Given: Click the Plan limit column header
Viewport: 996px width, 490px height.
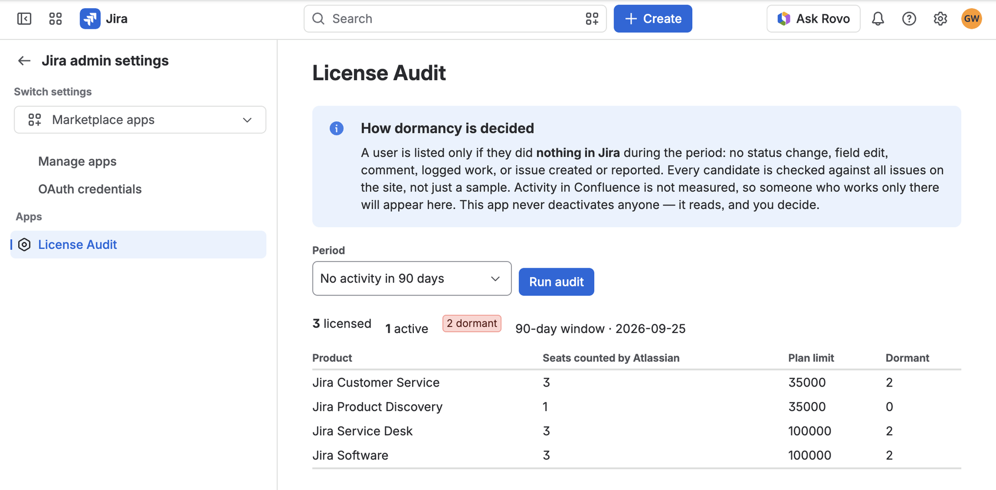Looking at the screenshot, I should click(x=811, y=358).
